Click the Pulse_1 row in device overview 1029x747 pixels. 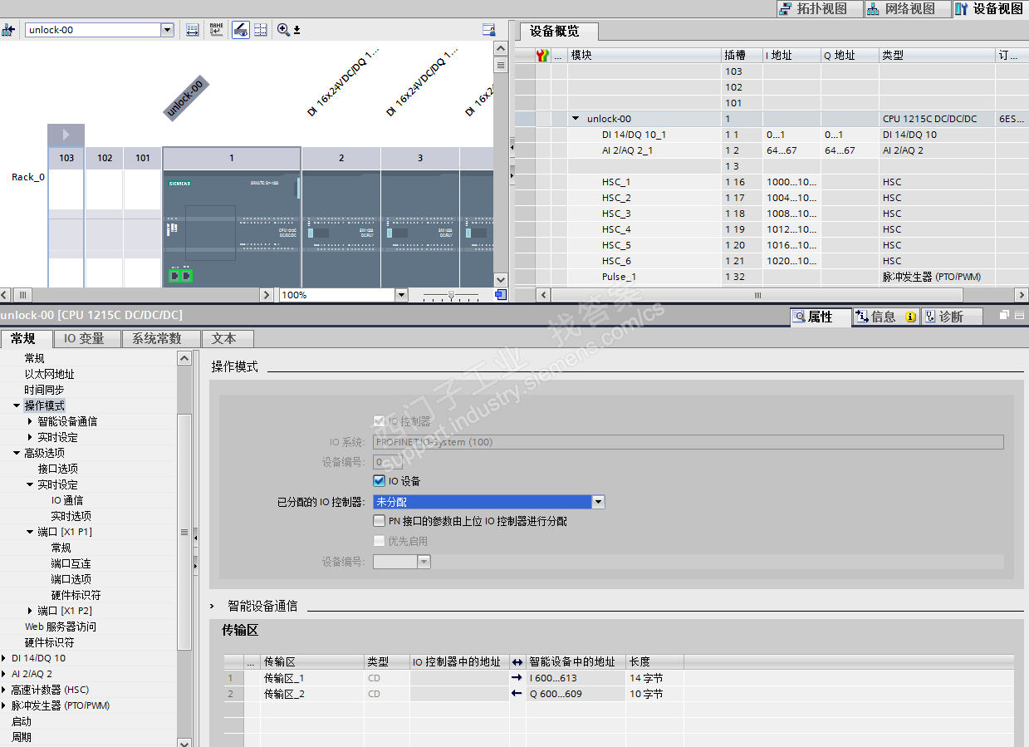[772, 277]
